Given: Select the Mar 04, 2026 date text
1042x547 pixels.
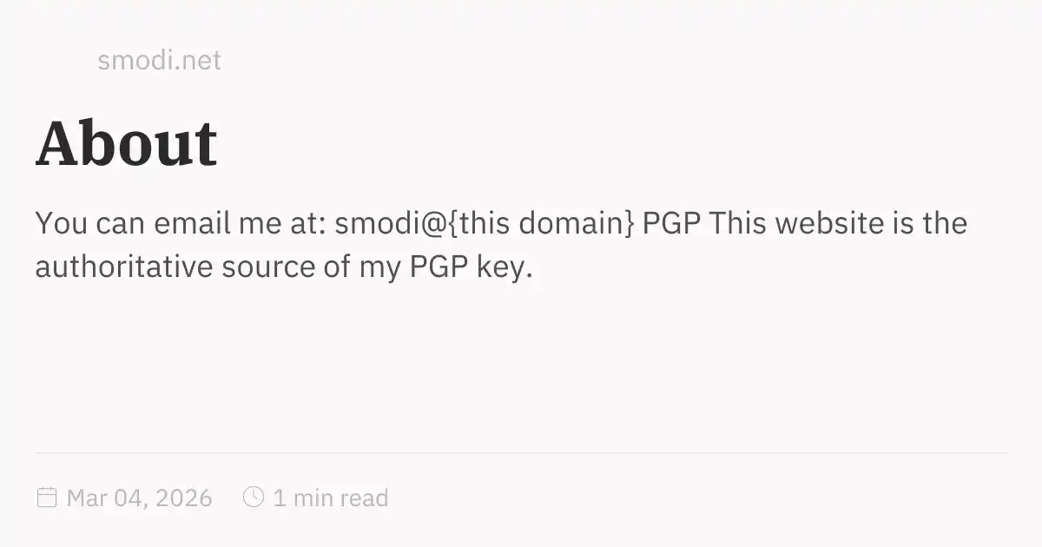Looking at the screenshot, I should point(139,498).
